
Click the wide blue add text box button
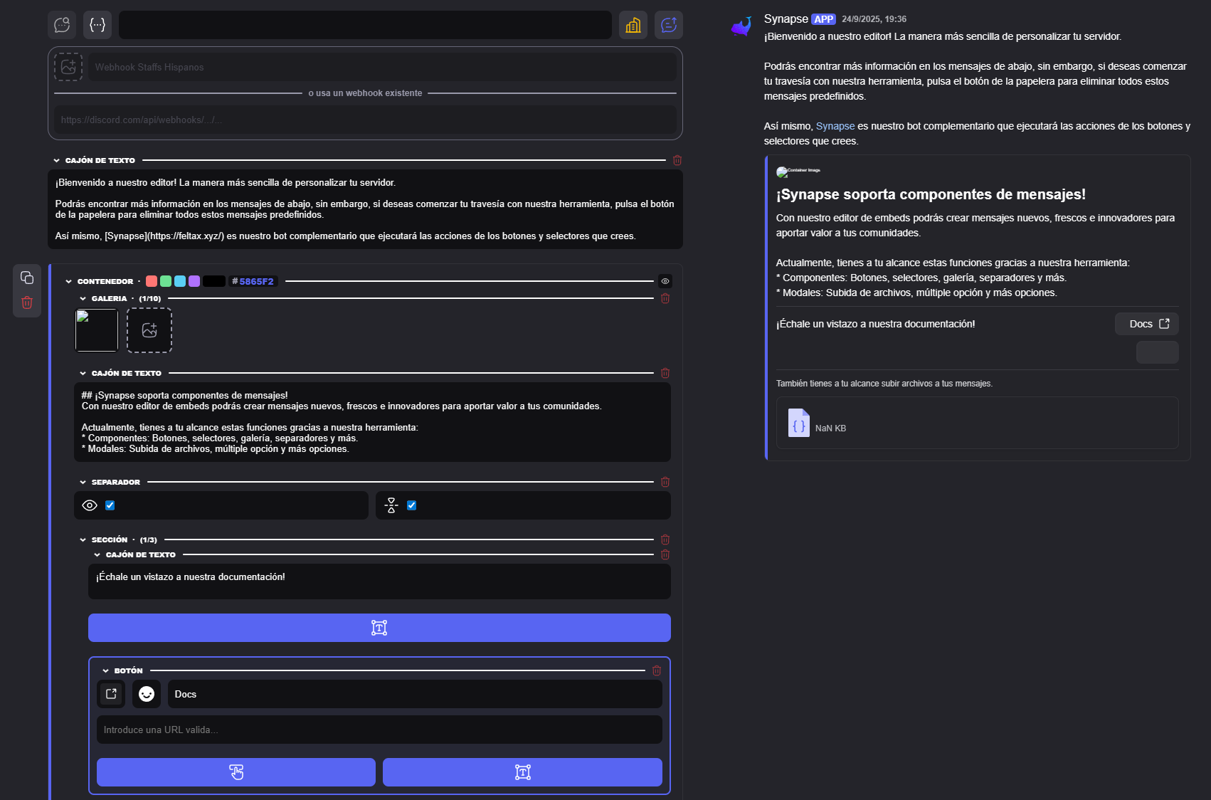[x=379, y=628]
